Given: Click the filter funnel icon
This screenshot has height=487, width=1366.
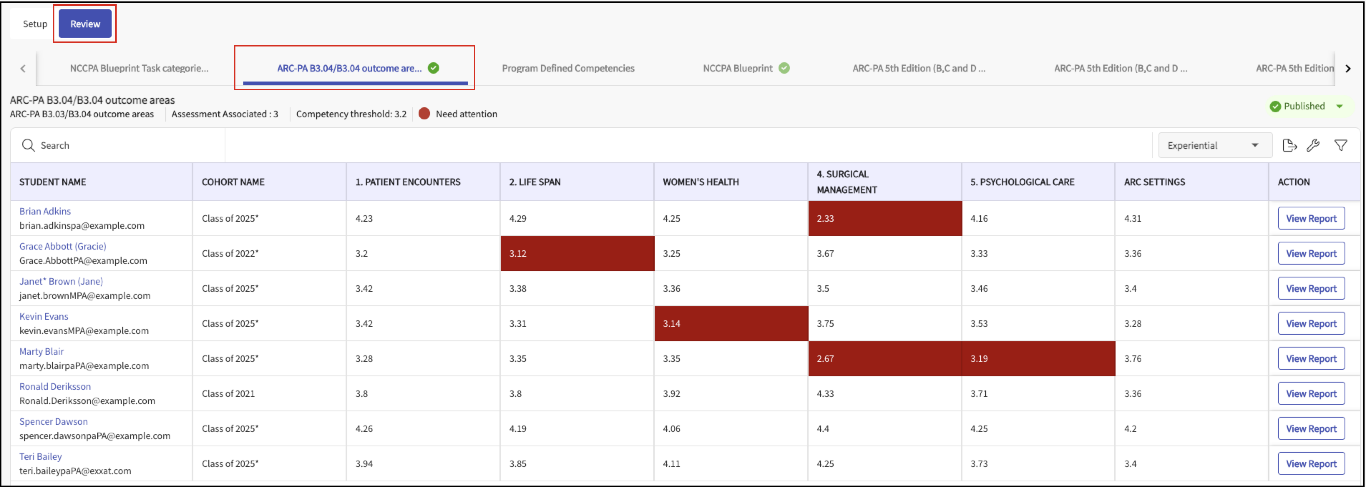Looking at the screenshot, I should pos(1341,145).
